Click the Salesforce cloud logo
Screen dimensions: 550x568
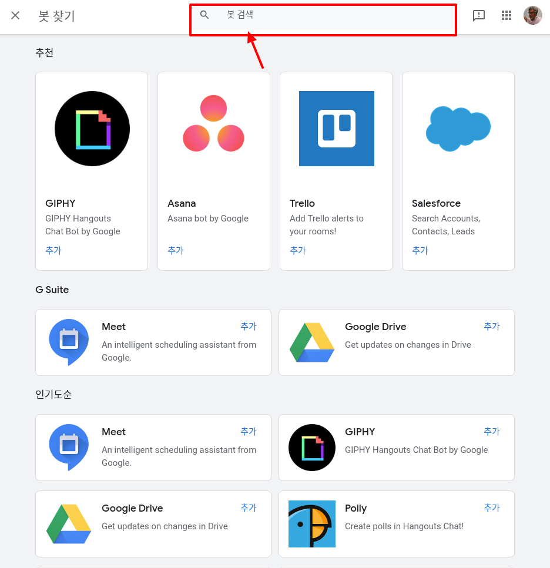tap(458, 129)
